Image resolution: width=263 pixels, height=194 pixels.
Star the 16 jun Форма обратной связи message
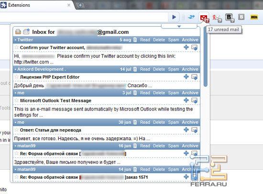pyautogui.click(x=16, y=153)
